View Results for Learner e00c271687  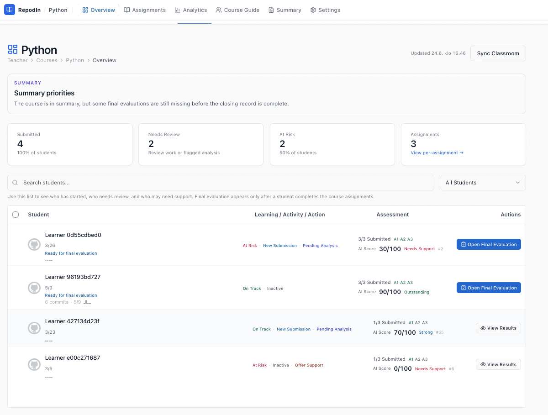[x=498, y=364]
